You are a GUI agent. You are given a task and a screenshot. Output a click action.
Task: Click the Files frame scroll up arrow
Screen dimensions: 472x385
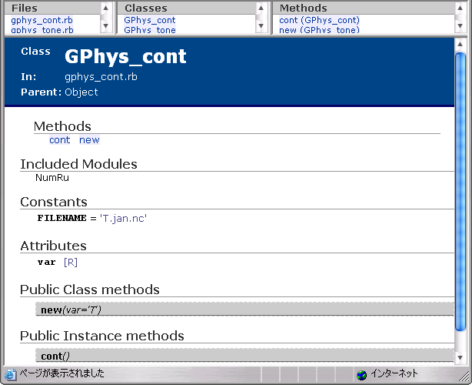click(x=105, y=8)
